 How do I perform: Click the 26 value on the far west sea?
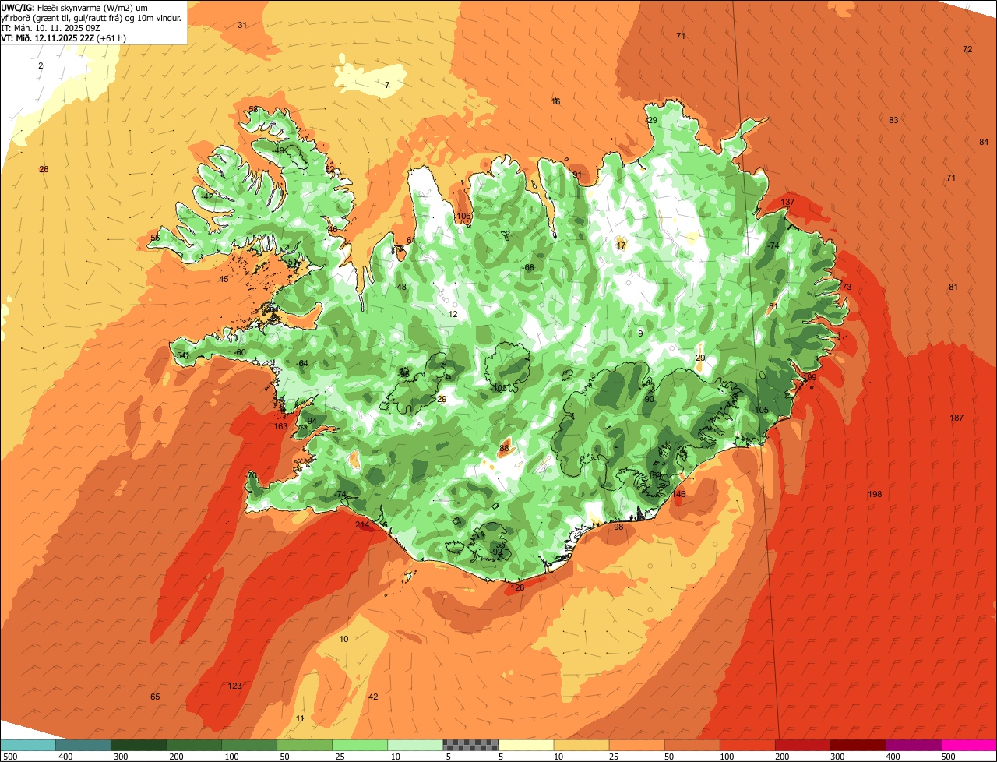(x=44, y=169)
